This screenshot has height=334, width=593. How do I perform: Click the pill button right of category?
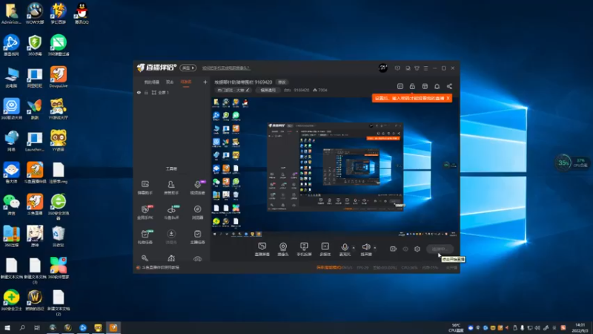268,90
